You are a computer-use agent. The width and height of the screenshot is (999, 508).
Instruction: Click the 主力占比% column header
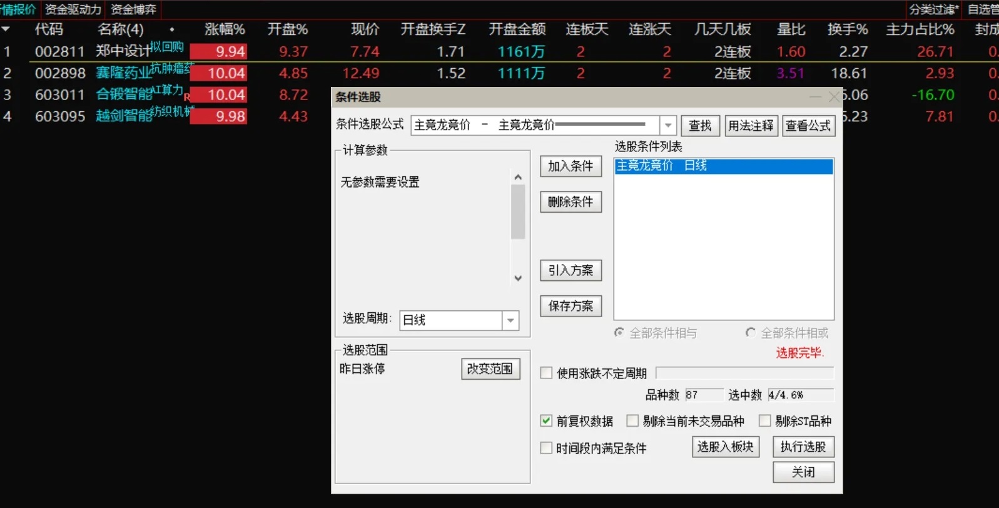[920, 29]
